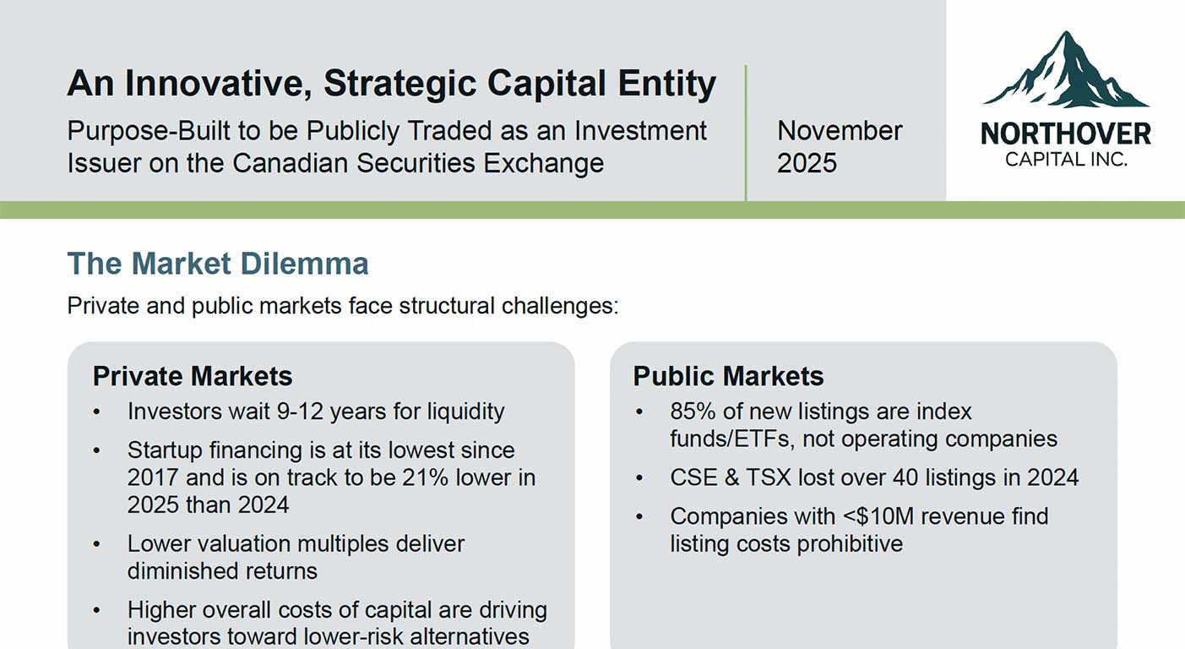
Task: Click the November 2025 date
Action: (x=839, y=146)
